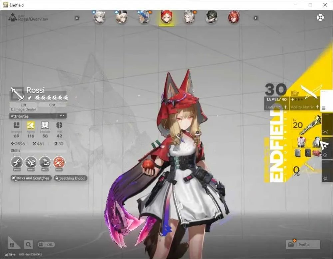Open the second claw-slash skill icon

(x=31, y=162)
